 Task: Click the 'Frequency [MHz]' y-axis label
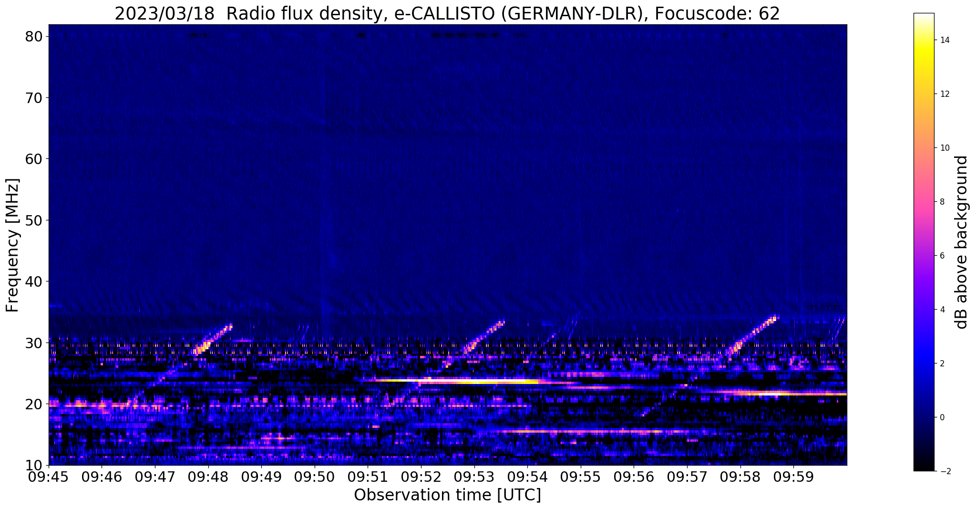(13, 245)
